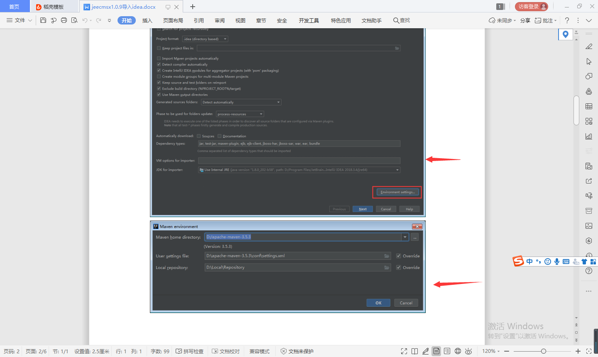Click the Sogou microphone voice input icon
598x357 pixels.
click(557, 262)
